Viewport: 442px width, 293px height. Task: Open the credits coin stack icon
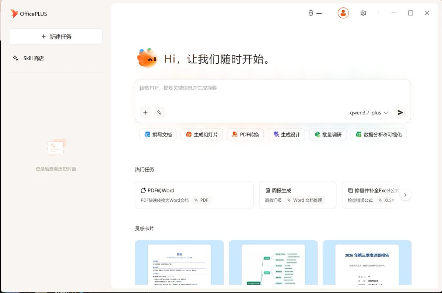point(311,13)
